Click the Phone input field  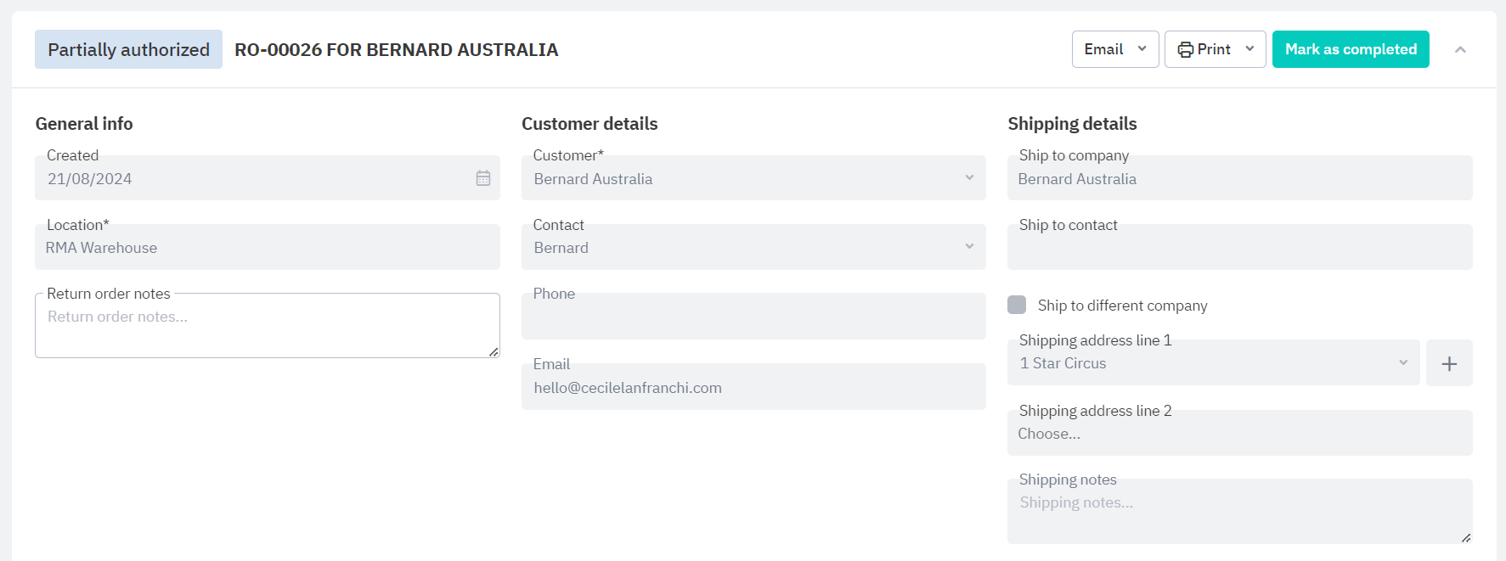(753, 319)
